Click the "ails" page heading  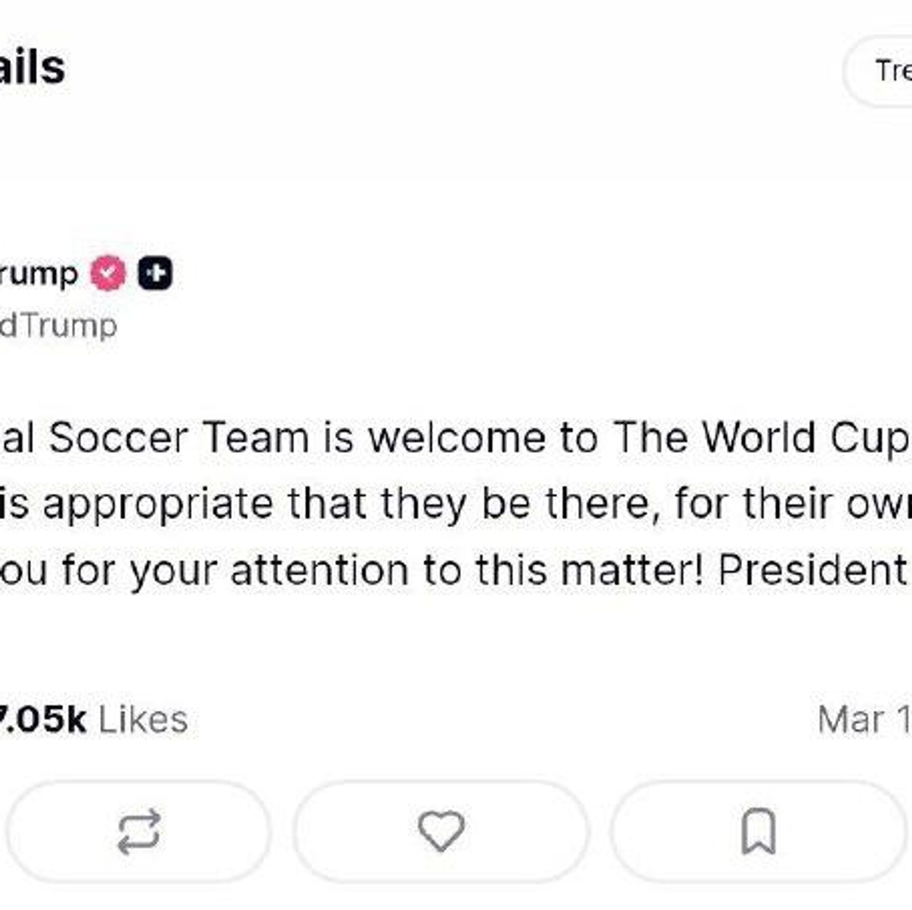pyautogui.click(x=31, y=68)
